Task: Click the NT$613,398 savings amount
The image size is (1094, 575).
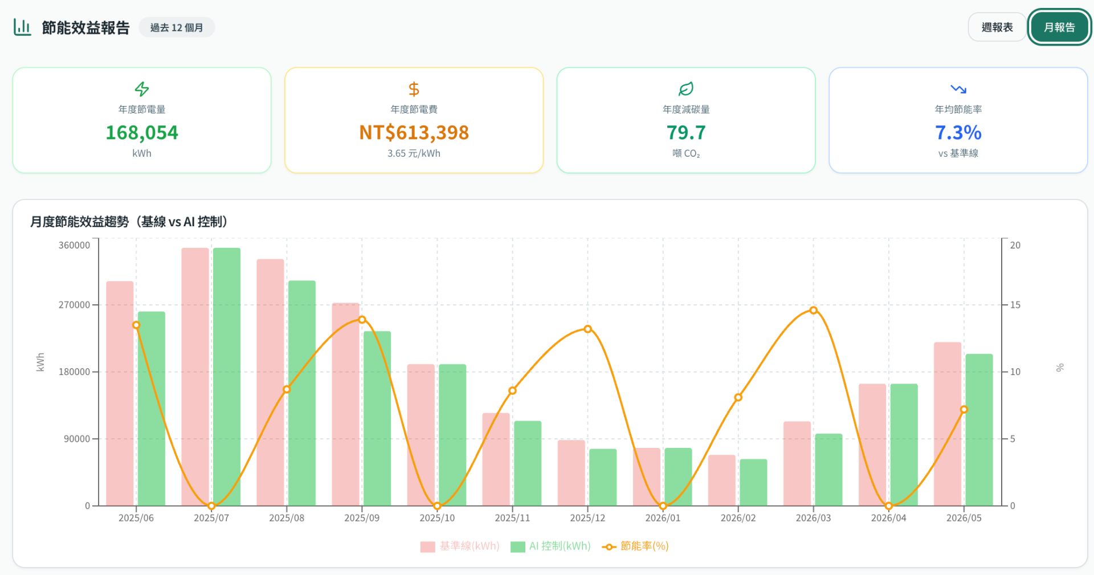Action: click(x=414, y=132)
